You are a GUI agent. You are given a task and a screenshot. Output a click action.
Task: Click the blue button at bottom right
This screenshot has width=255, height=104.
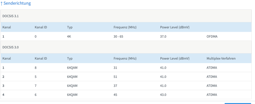(238, 103)
